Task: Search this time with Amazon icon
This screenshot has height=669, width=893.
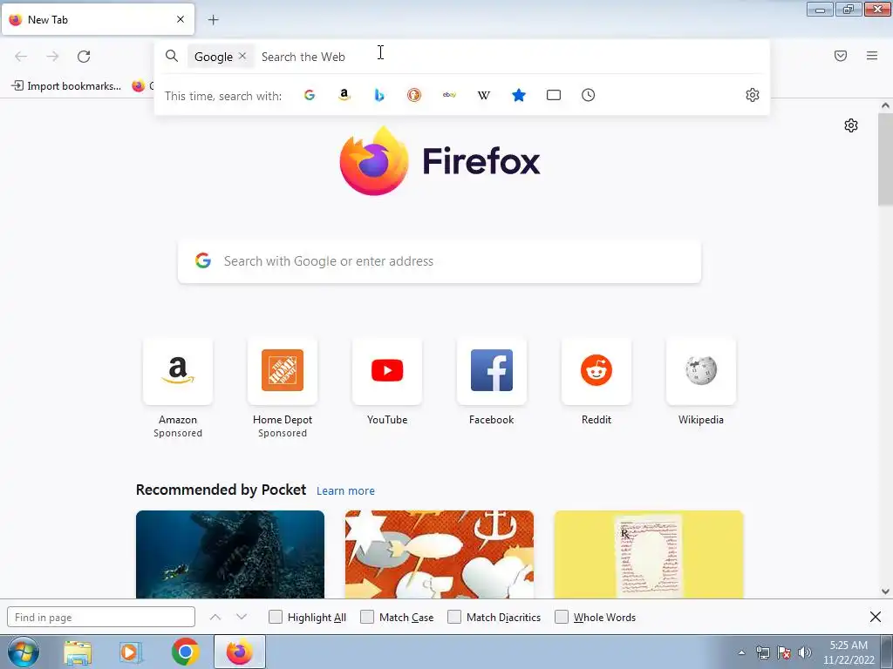Action: point(344,95)
